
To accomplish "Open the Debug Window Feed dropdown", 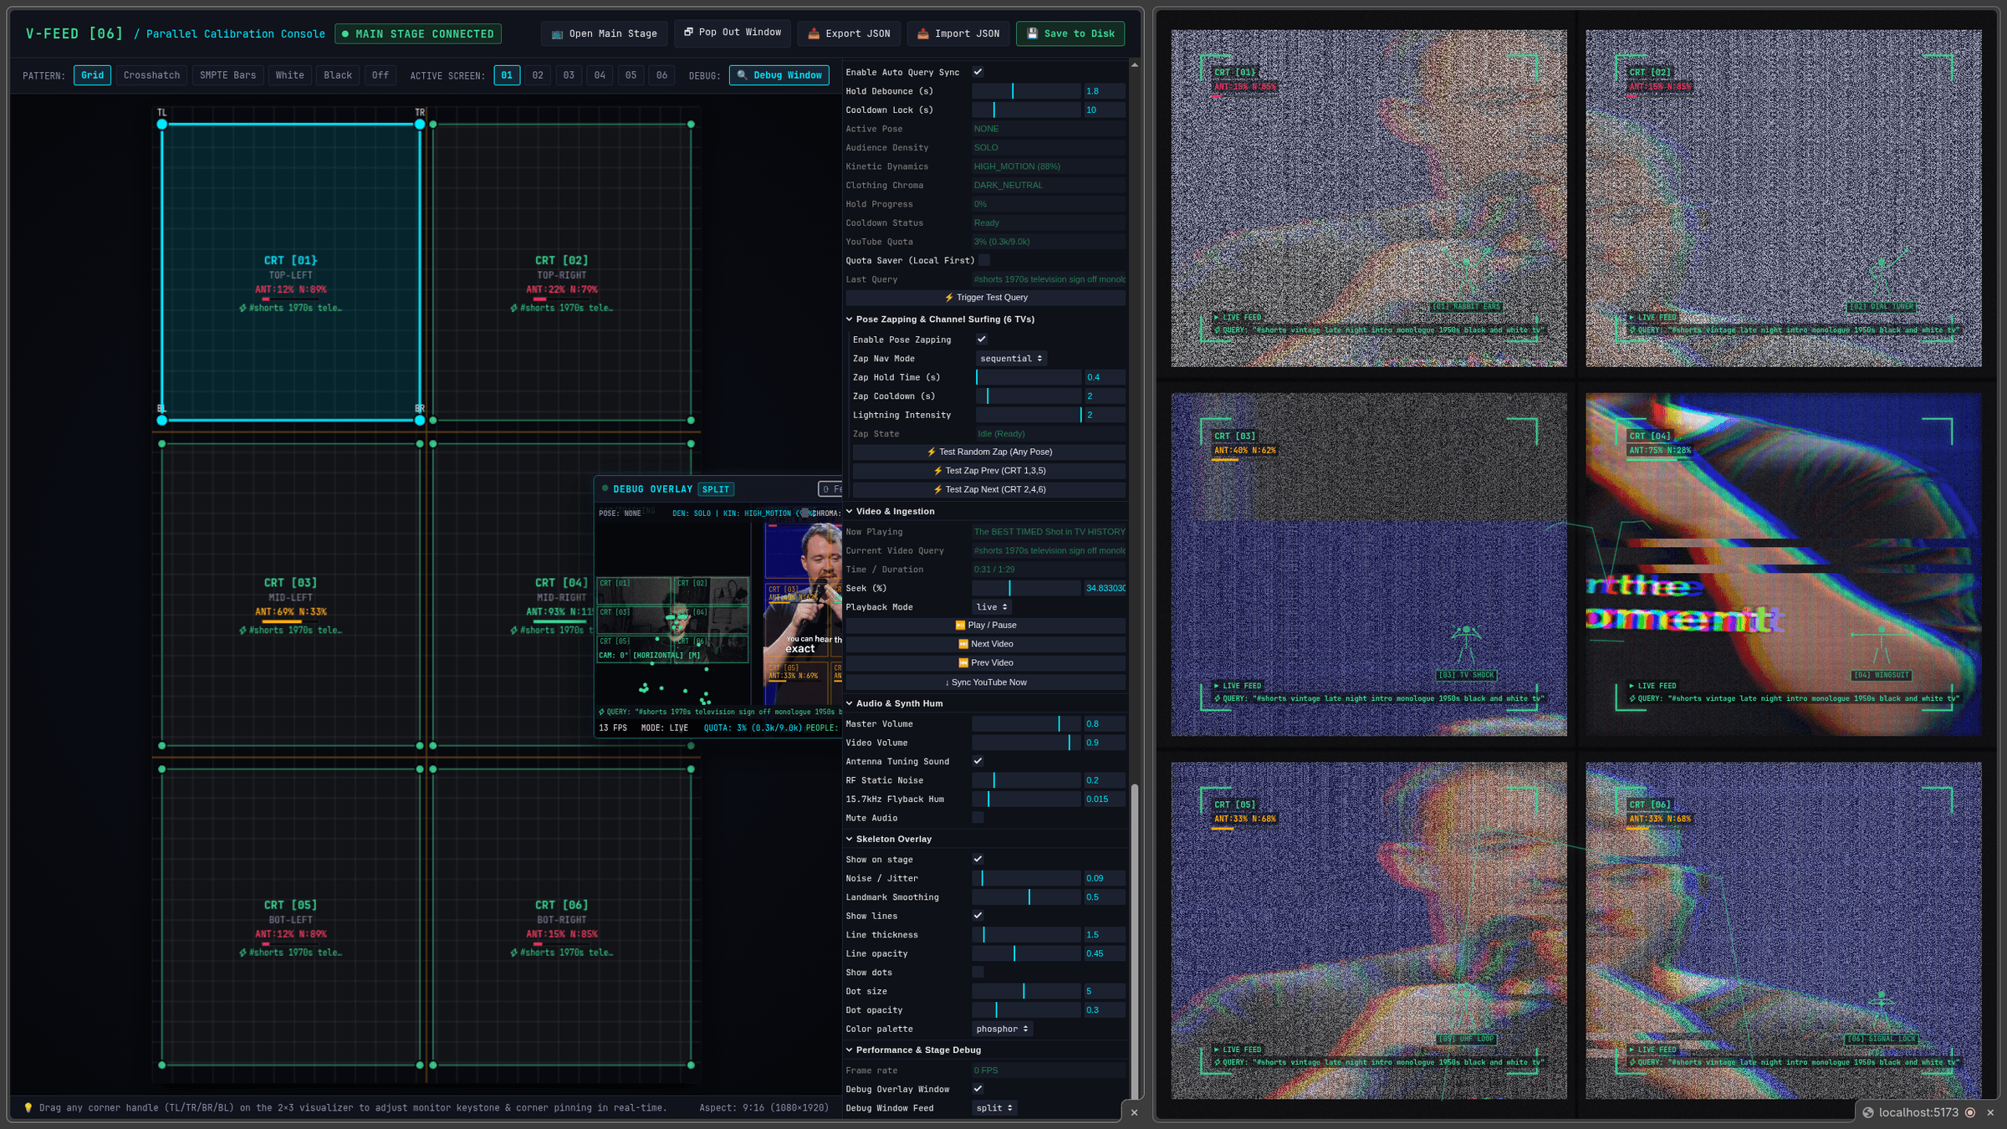I will (994, 1108).
